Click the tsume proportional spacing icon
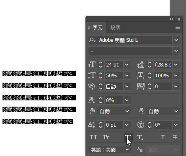Screen dimensions: 186x156 pyautogui.click(x=92, y=100)
